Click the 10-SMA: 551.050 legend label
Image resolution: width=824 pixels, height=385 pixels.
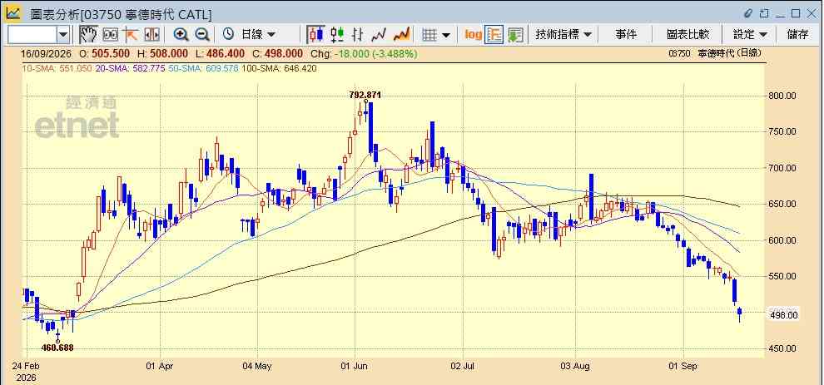point(57,68)
